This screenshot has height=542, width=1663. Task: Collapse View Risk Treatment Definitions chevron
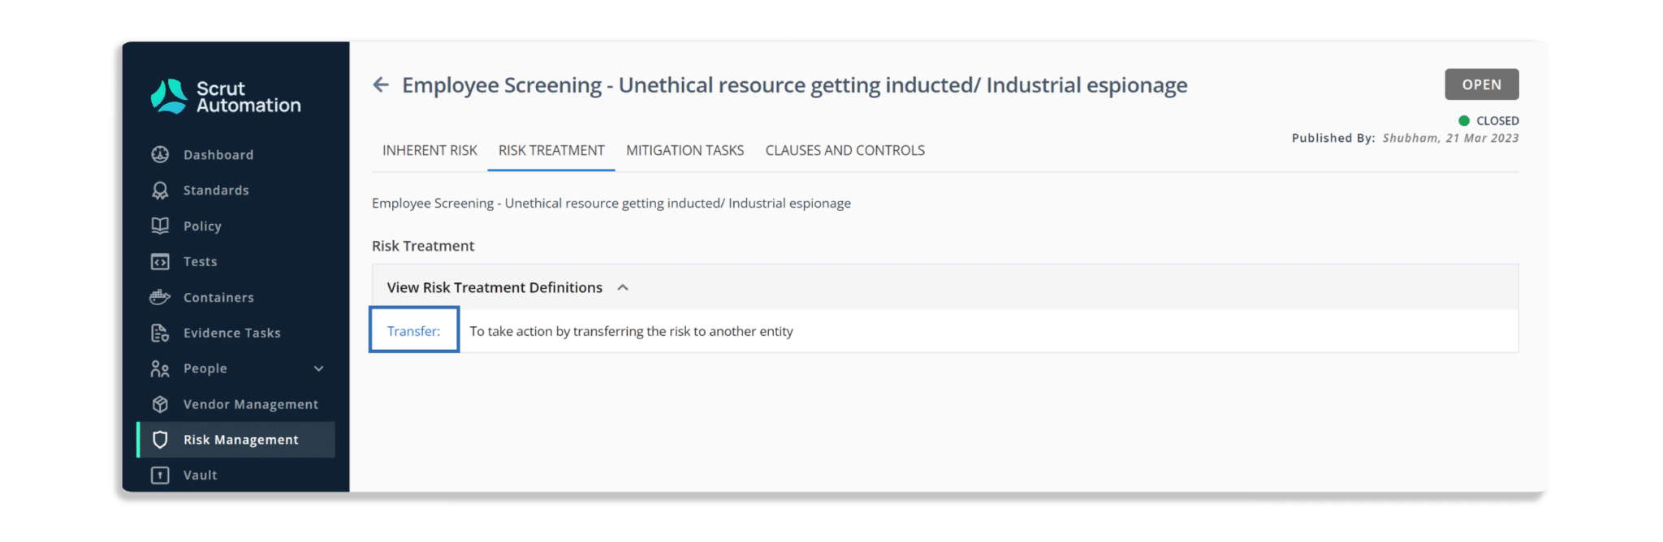coord(623,287)
